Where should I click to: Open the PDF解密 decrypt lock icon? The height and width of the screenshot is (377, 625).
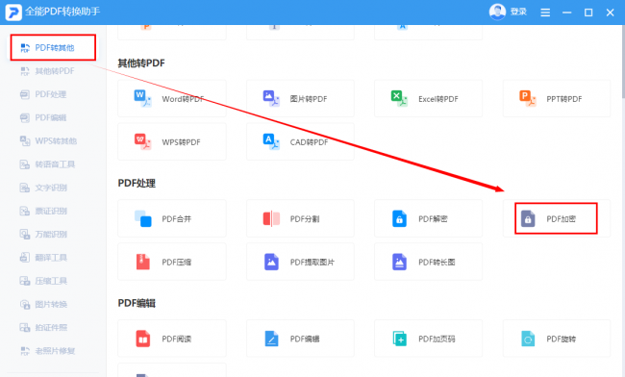click(399, 218)
